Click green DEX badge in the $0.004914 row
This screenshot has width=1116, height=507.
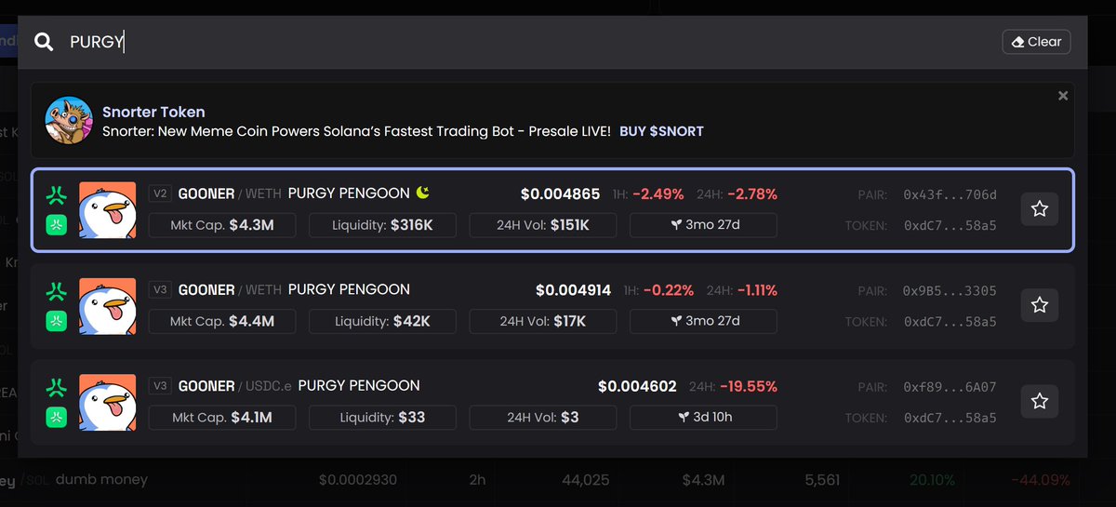[57, 320]
